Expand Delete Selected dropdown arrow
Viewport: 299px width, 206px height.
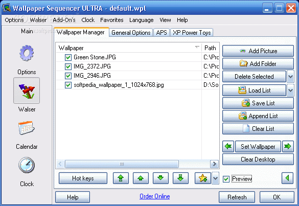click(290, 77)
